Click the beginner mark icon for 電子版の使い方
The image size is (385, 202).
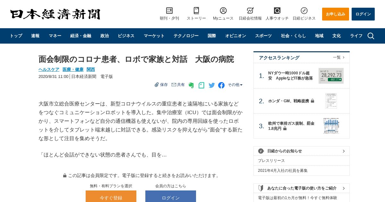(x=261, y=188)
